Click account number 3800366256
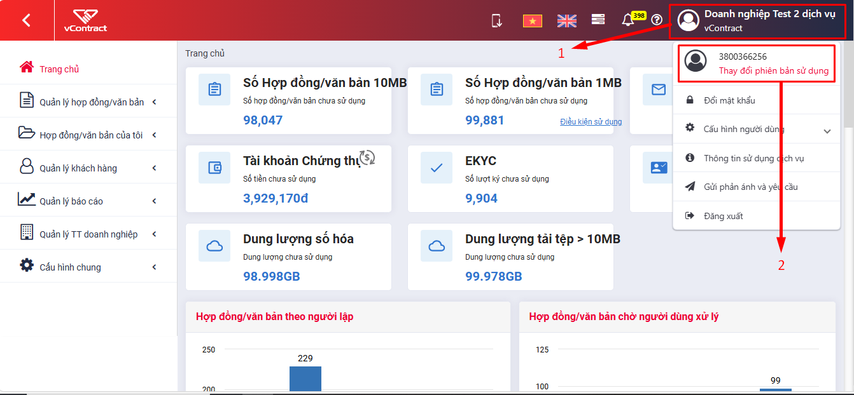 click(743, 57)
